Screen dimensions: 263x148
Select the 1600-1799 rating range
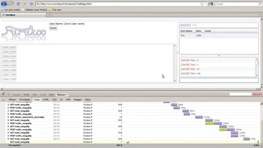tap(9, 65)
